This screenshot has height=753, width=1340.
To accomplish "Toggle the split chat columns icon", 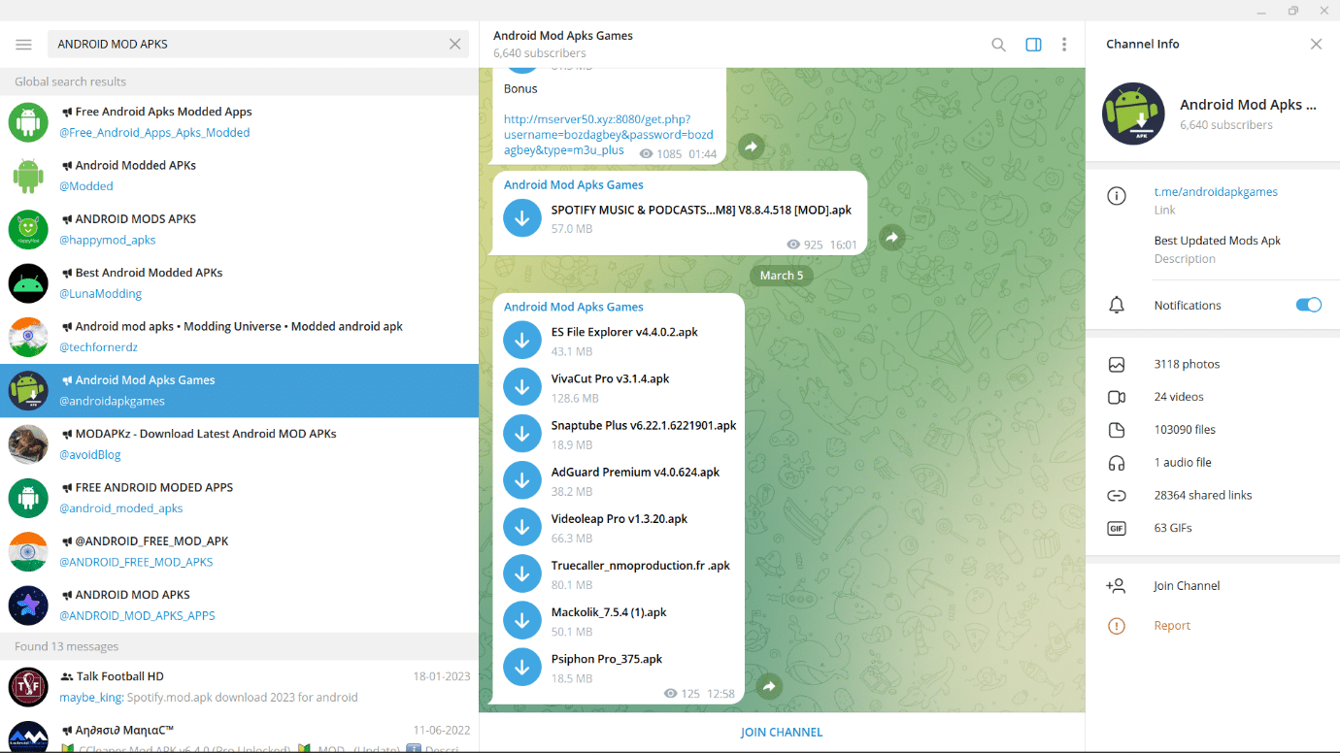I will click(1032, 44).
